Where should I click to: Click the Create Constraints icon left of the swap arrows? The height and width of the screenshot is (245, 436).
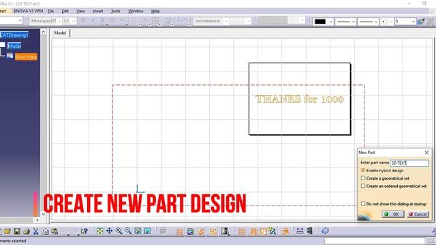[x=285, y=231]
